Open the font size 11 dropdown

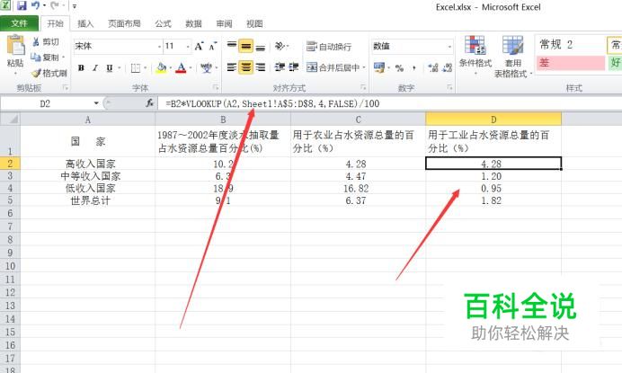(188, 47)
